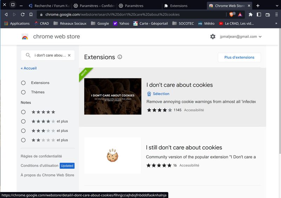Toggle the browser sidebar panel icon
This screenshot has height=198, width=281.
click(x=259, y=14)
